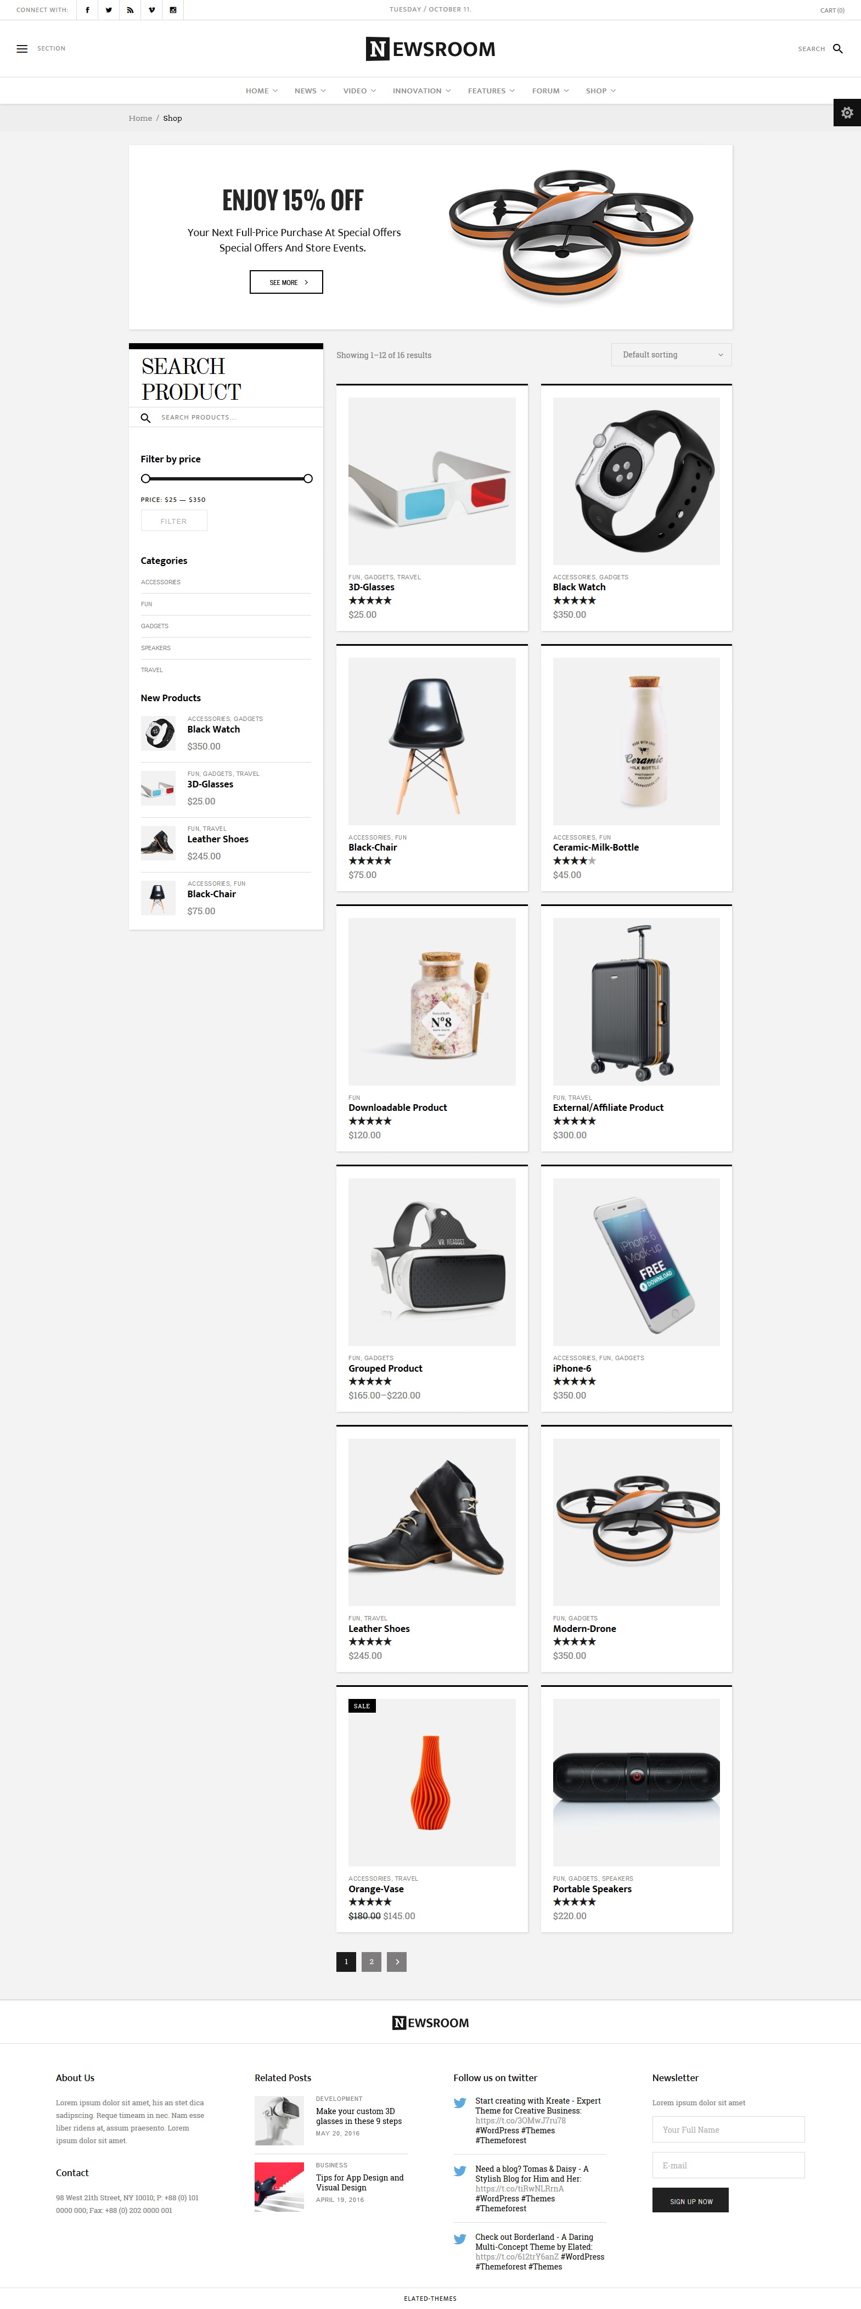Click the Sign Up Now button
Image resolution: width=861 pixels, height=2309 pixels.
690,2200
